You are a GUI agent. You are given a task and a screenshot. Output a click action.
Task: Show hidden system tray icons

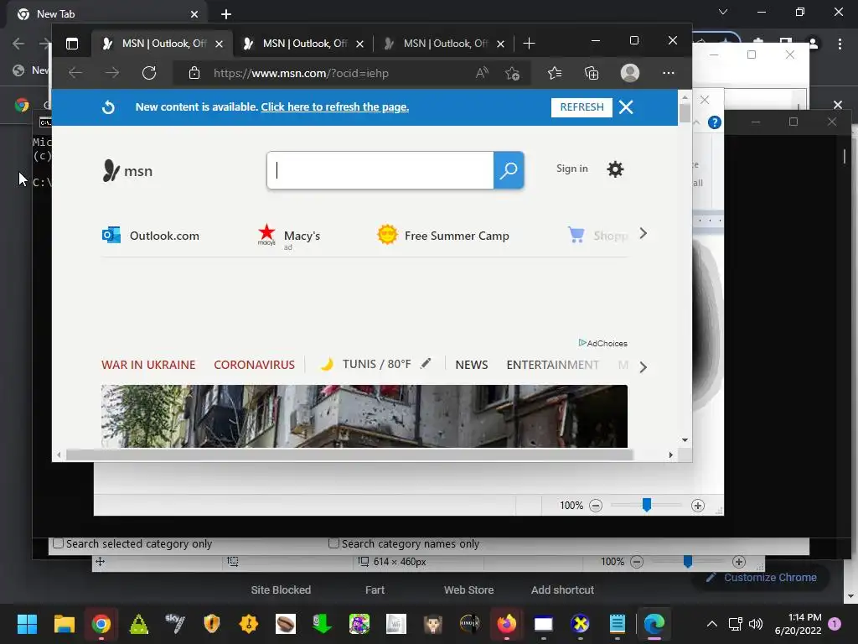712,624
